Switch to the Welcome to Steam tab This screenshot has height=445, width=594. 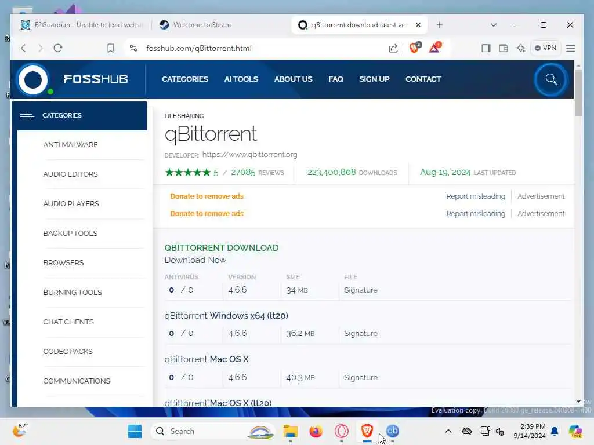pyautogui.click(x=201, y=25)
